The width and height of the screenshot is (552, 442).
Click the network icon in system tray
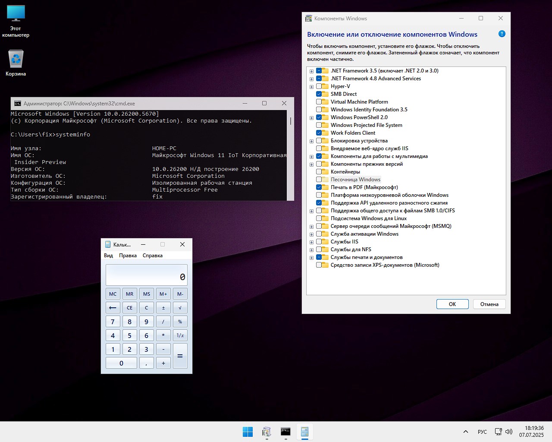[498, 432]
